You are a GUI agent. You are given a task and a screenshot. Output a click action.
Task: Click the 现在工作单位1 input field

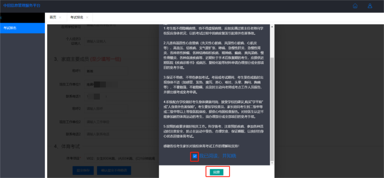coord(121,84)
